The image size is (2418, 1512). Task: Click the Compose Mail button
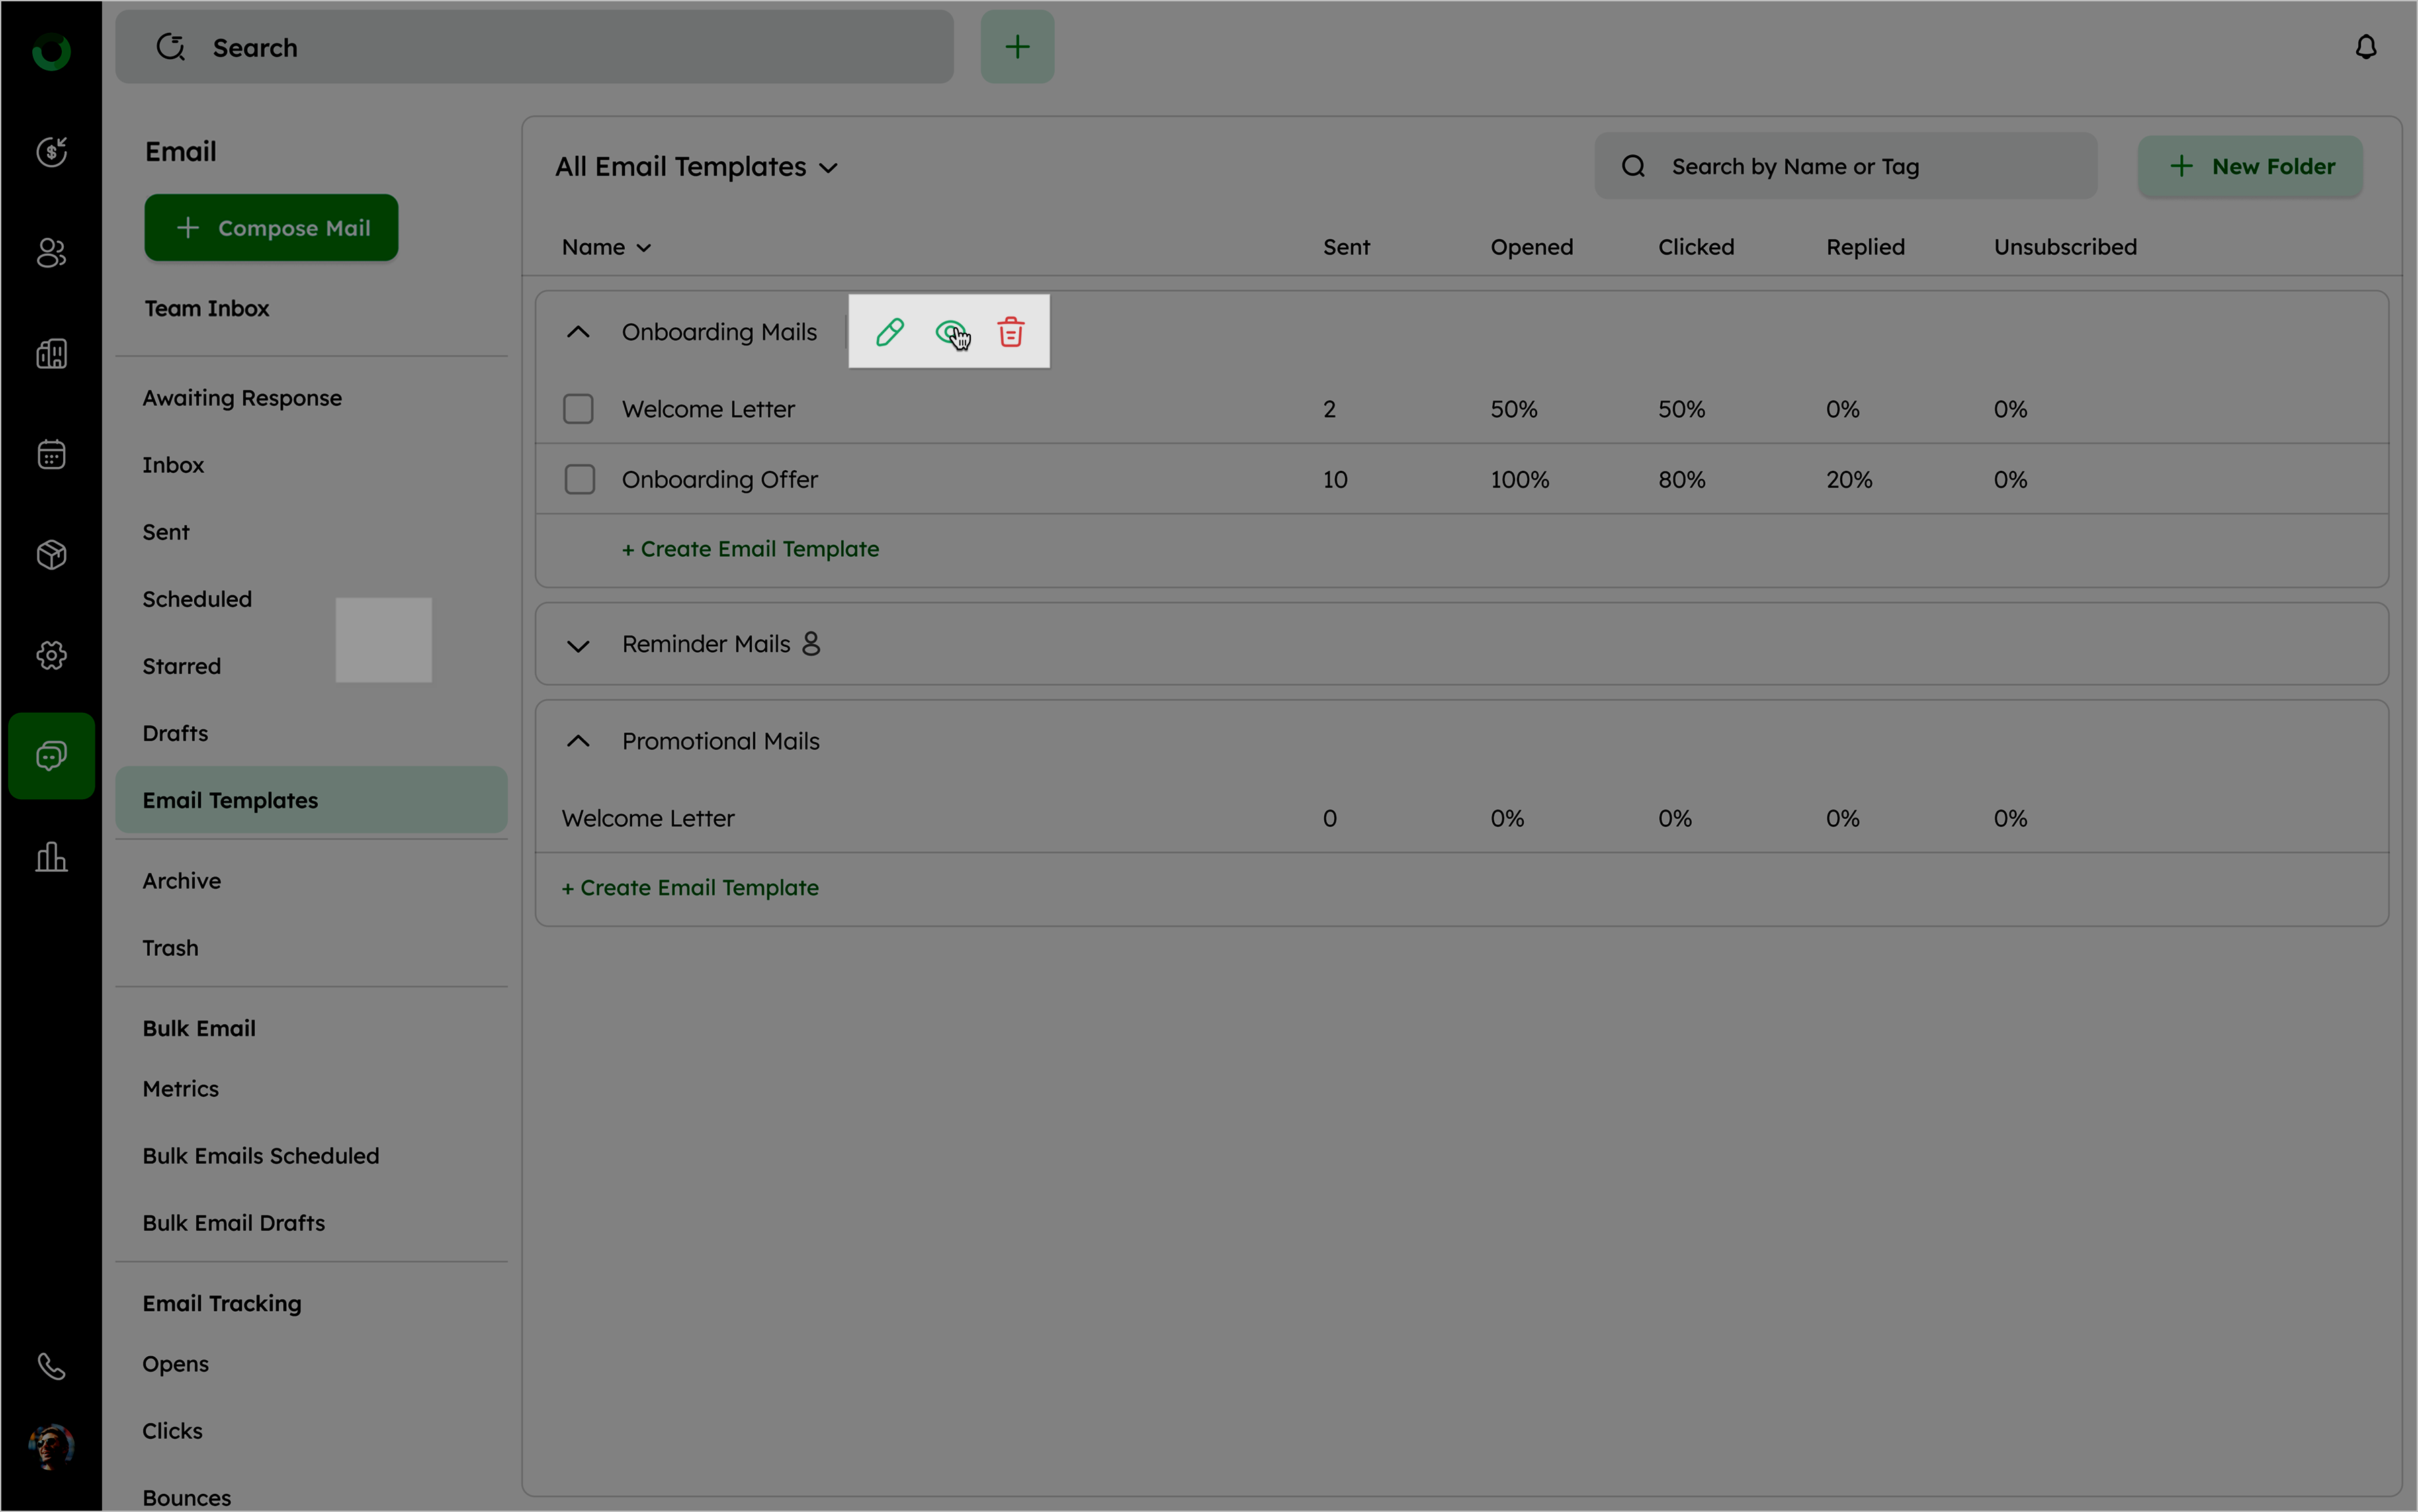pos(271,228)
